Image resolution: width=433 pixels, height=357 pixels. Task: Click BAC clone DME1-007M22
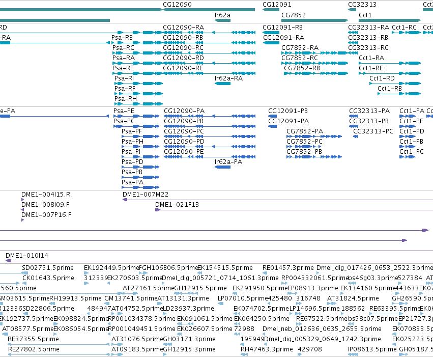pos(146,195)
